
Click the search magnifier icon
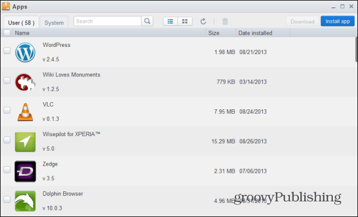[147, 21]
